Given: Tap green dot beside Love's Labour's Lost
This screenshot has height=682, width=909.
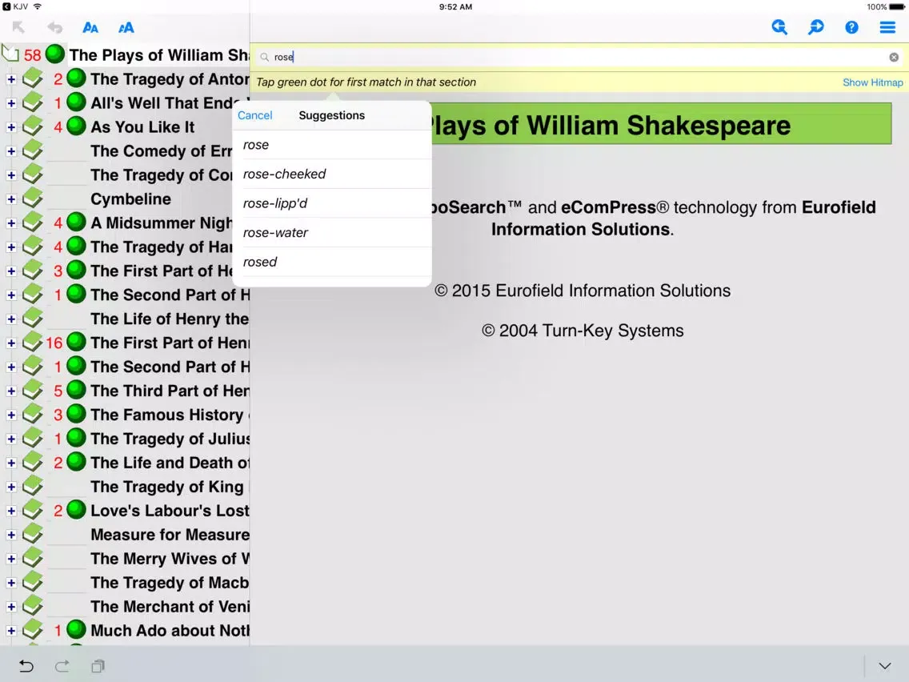Looking at the screenshot, I should 76,510.
